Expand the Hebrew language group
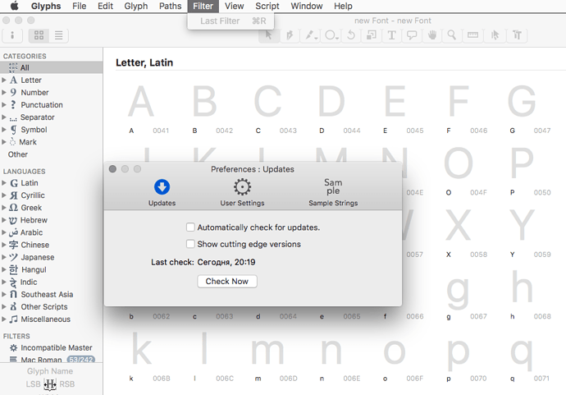Viewport: 566px width, 395px height. [4, 220]
